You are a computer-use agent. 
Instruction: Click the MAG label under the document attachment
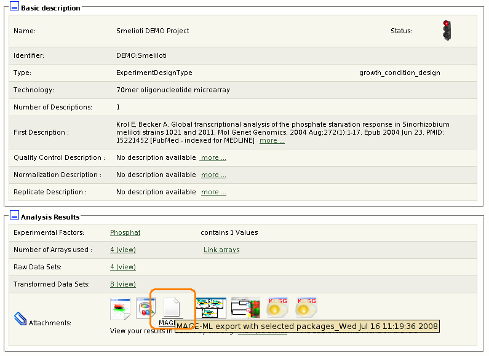[x=167, y=323]
